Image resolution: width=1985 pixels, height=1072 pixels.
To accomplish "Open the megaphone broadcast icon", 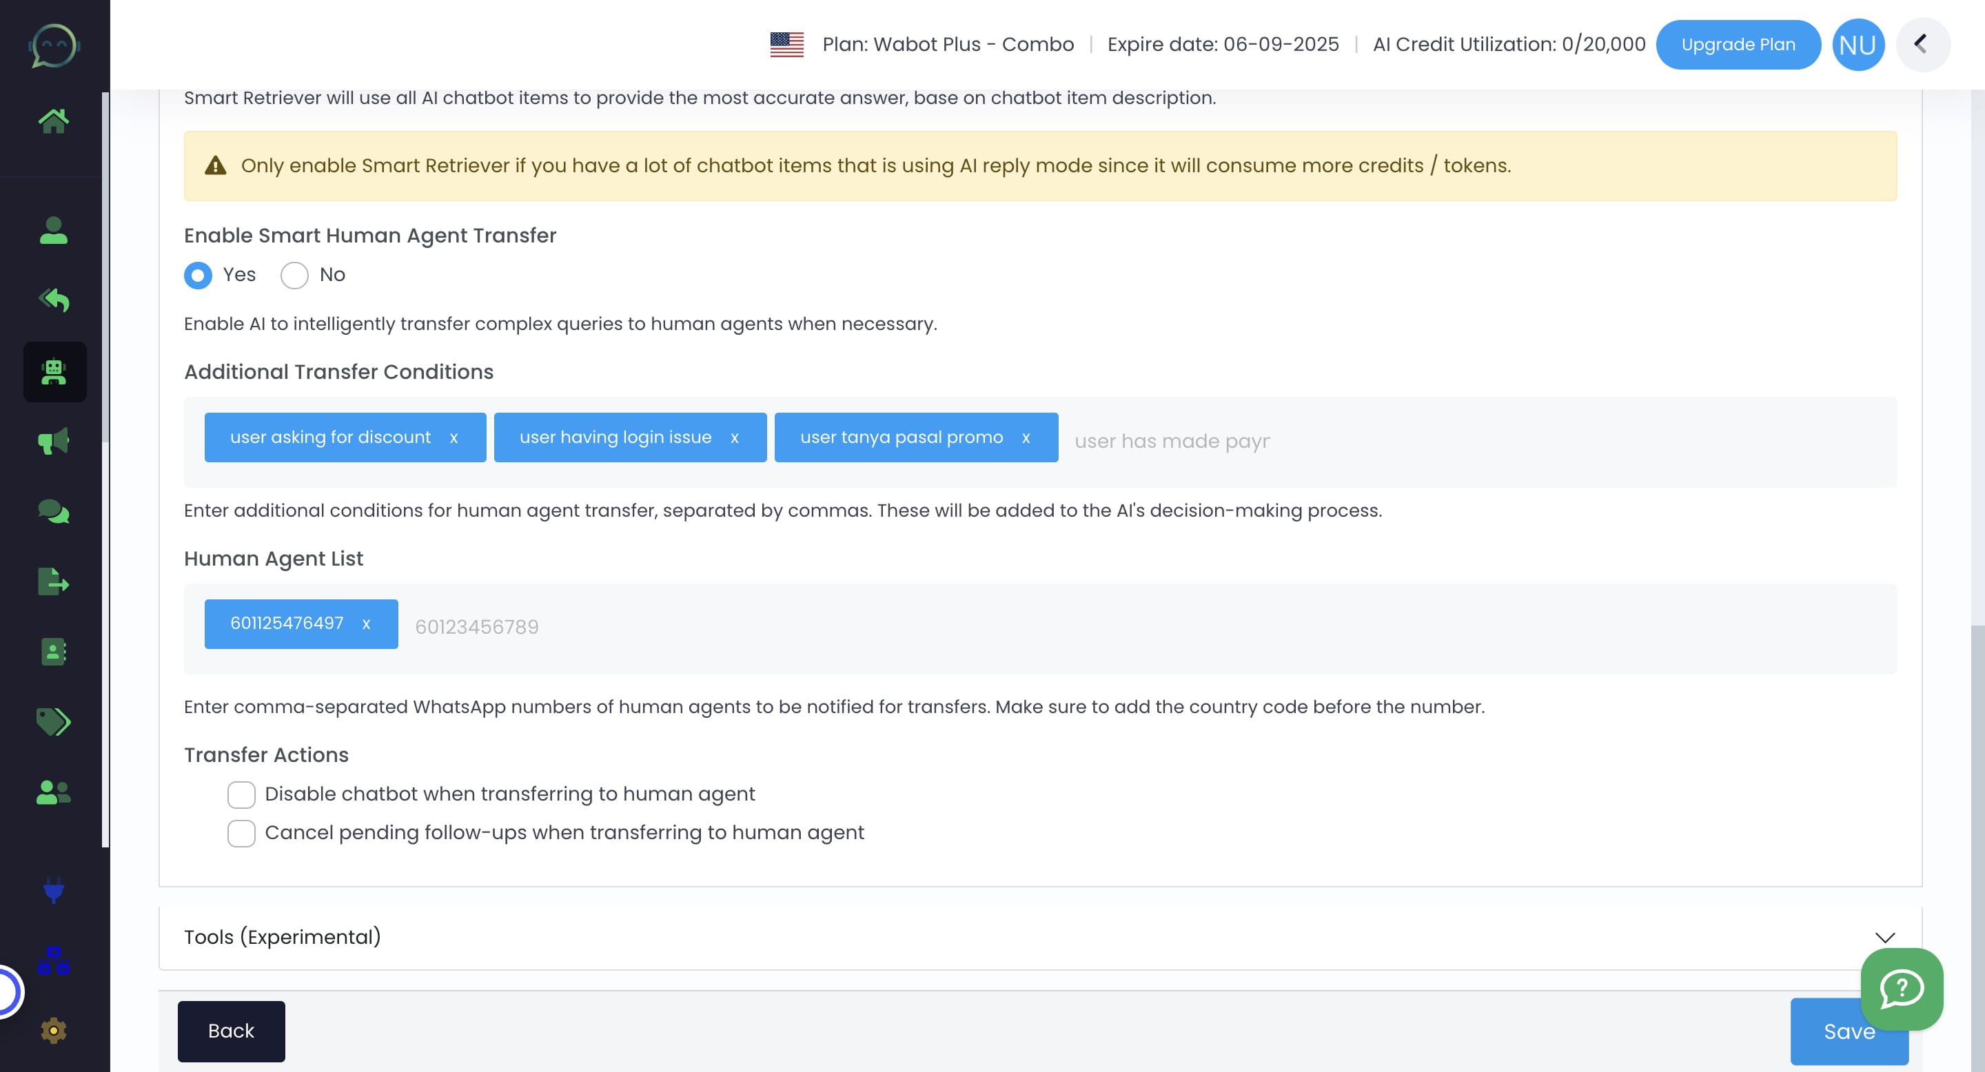I will (53, 442).
